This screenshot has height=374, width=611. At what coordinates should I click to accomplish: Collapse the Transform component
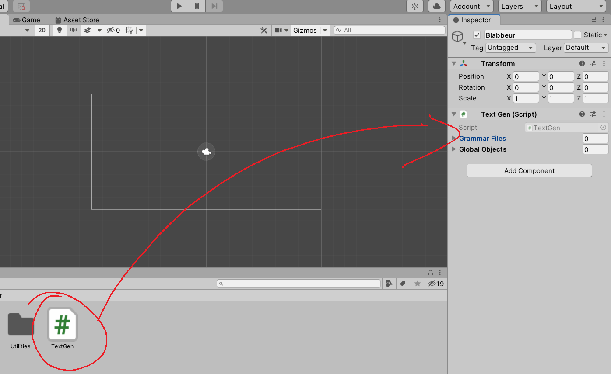click(454, 64)
